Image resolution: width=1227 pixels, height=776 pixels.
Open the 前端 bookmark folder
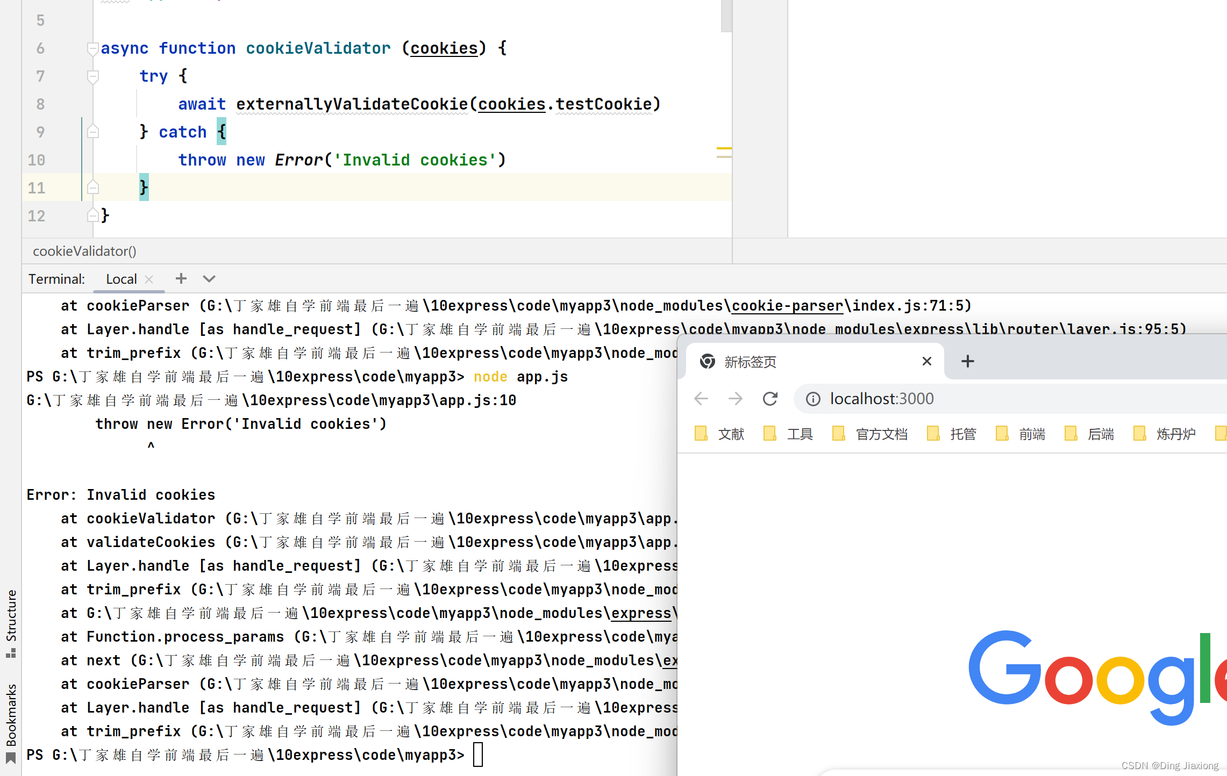[1021, 434]
